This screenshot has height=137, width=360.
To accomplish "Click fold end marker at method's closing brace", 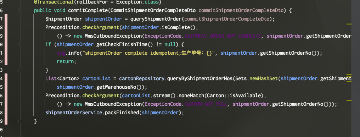I will [x=20, y=121].
